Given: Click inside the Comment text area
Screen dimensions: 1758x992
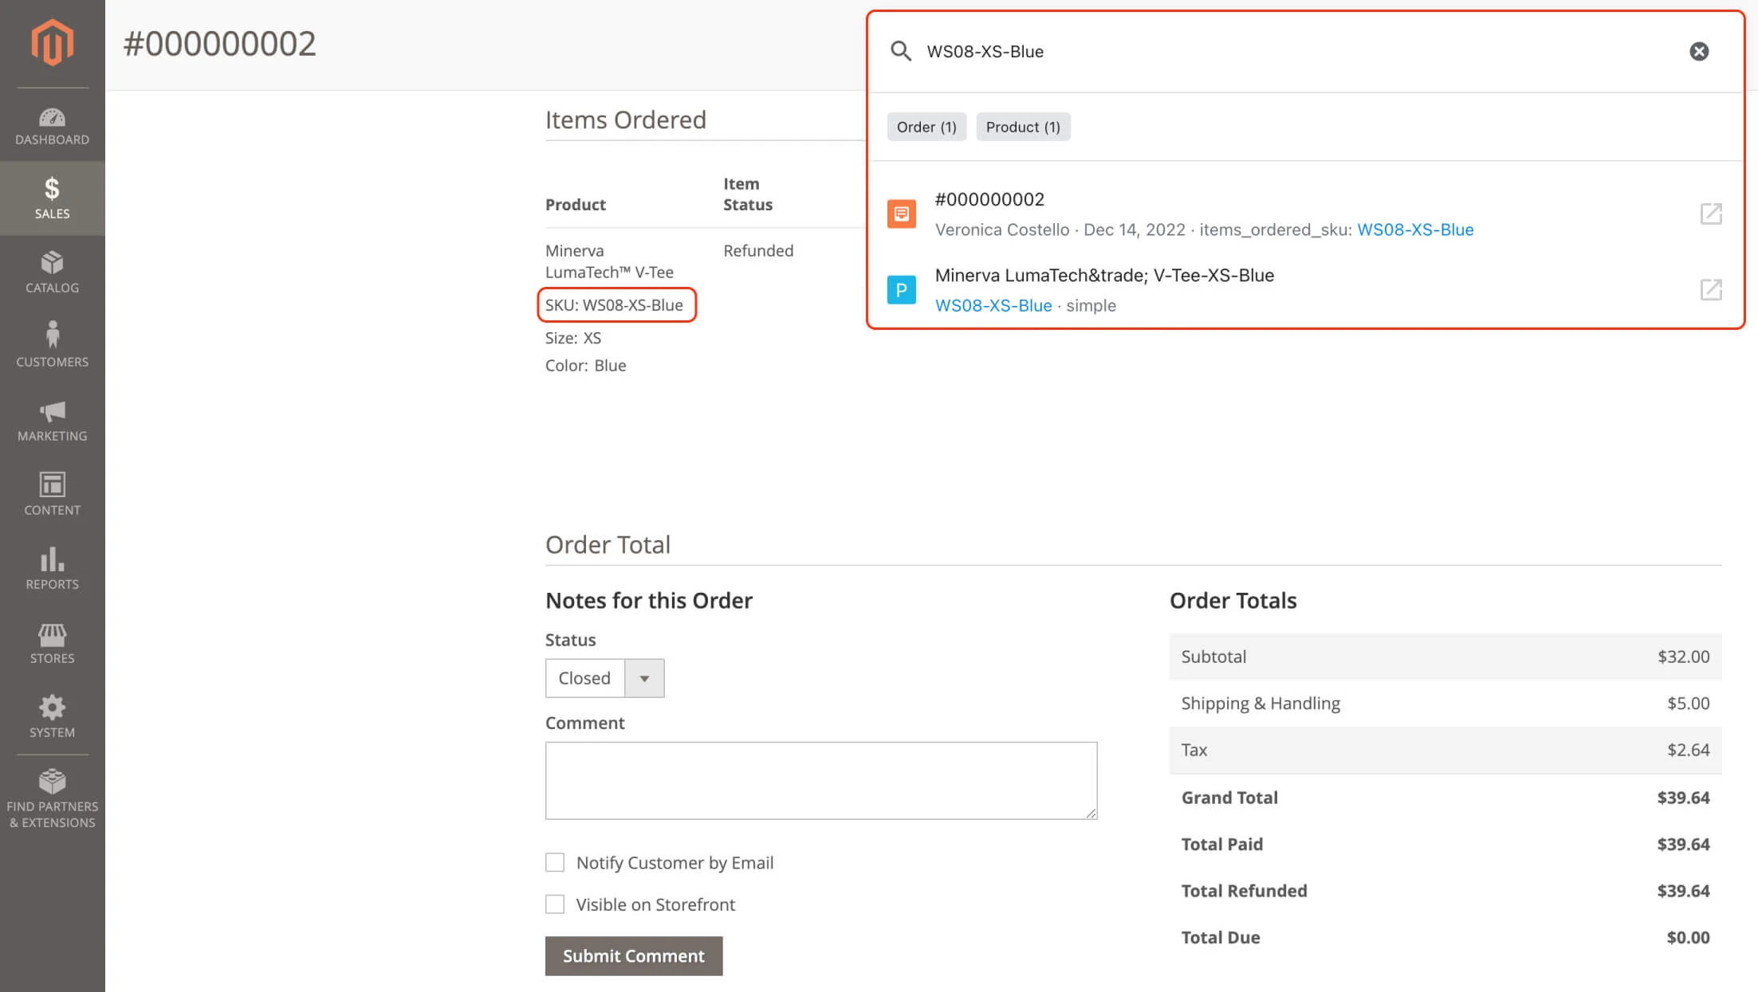Looking at the screenshot, I should 821,779.
